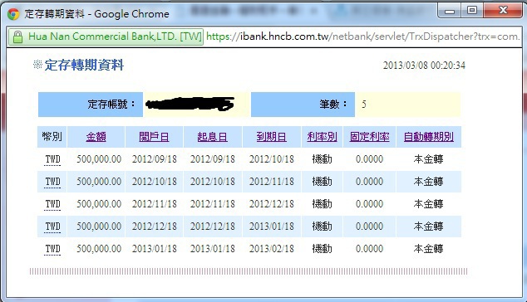Click 機動 rate type in row maturing 2013/02/18

coord(322,249)
